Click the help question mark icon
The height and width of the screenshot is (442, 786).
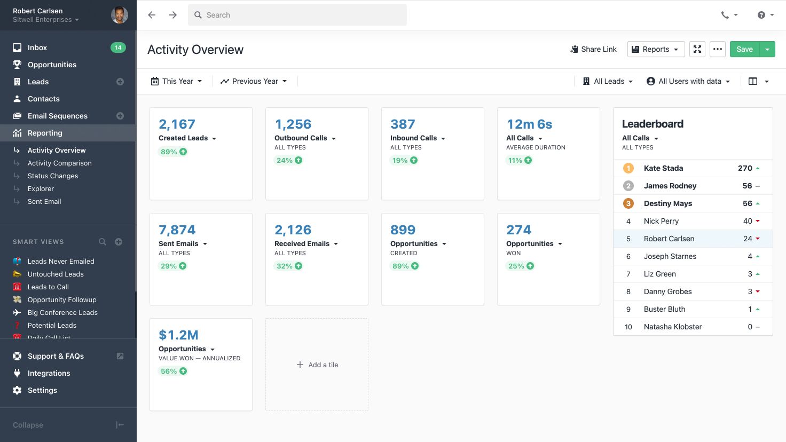[x=761, y=15]
